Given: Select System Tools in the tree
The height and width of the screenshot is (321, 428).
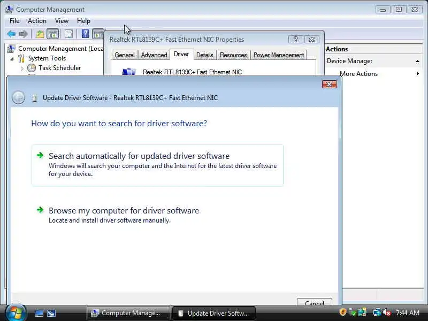Looking at the screenshot, I should (47, 58).
